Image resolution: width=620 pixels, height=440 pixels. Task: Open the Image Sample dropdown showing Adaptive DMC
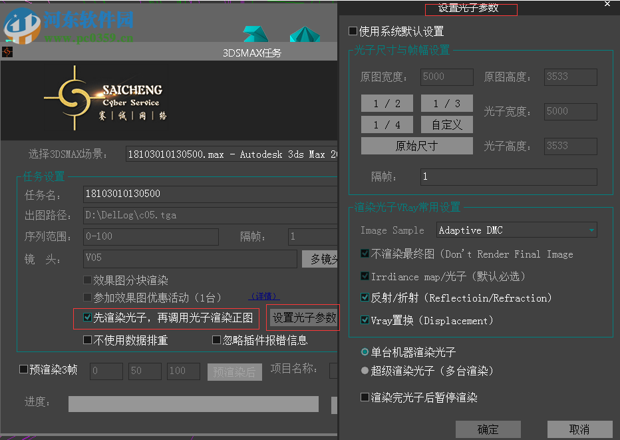pyautogui.click(x=516, y=230)
